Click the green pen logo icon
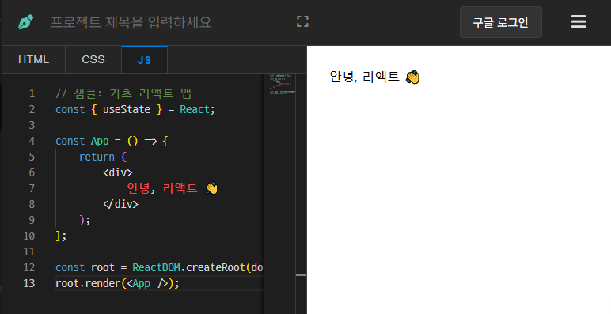 click(x=25, y=22)
